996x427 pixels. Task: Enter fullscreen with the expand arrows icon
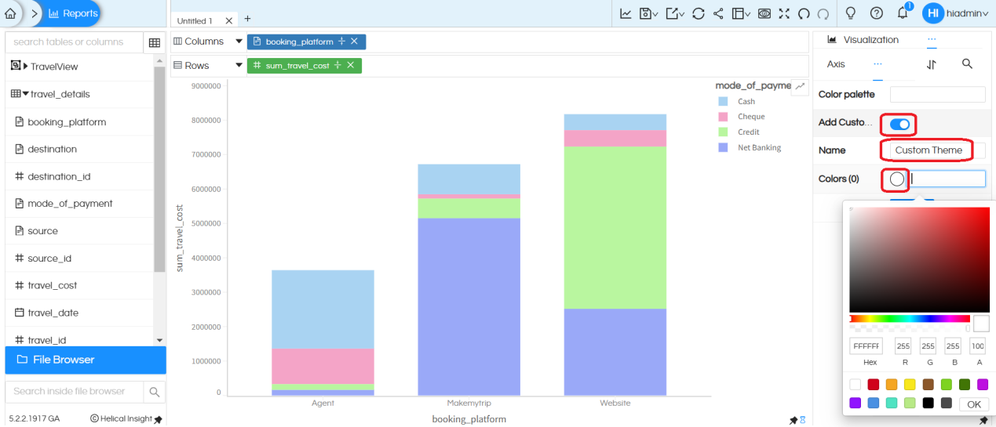(x=784, y=13)
